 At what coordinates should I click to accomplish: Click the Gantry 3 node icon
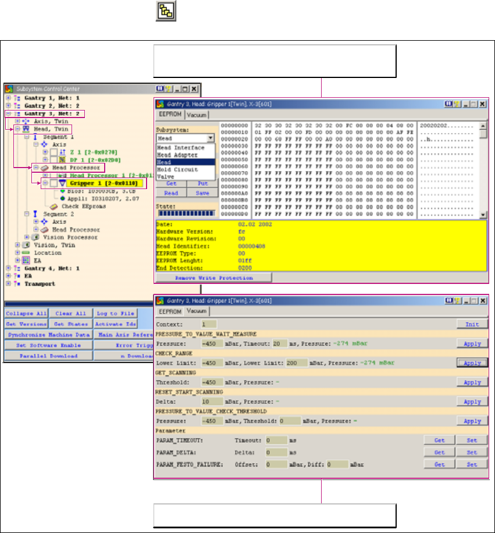coord(17,113)
